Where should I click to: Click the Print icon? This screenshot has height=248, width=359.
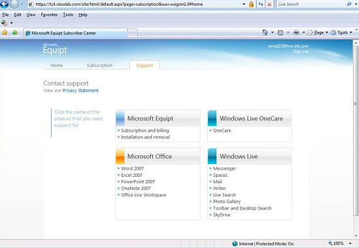296,33
